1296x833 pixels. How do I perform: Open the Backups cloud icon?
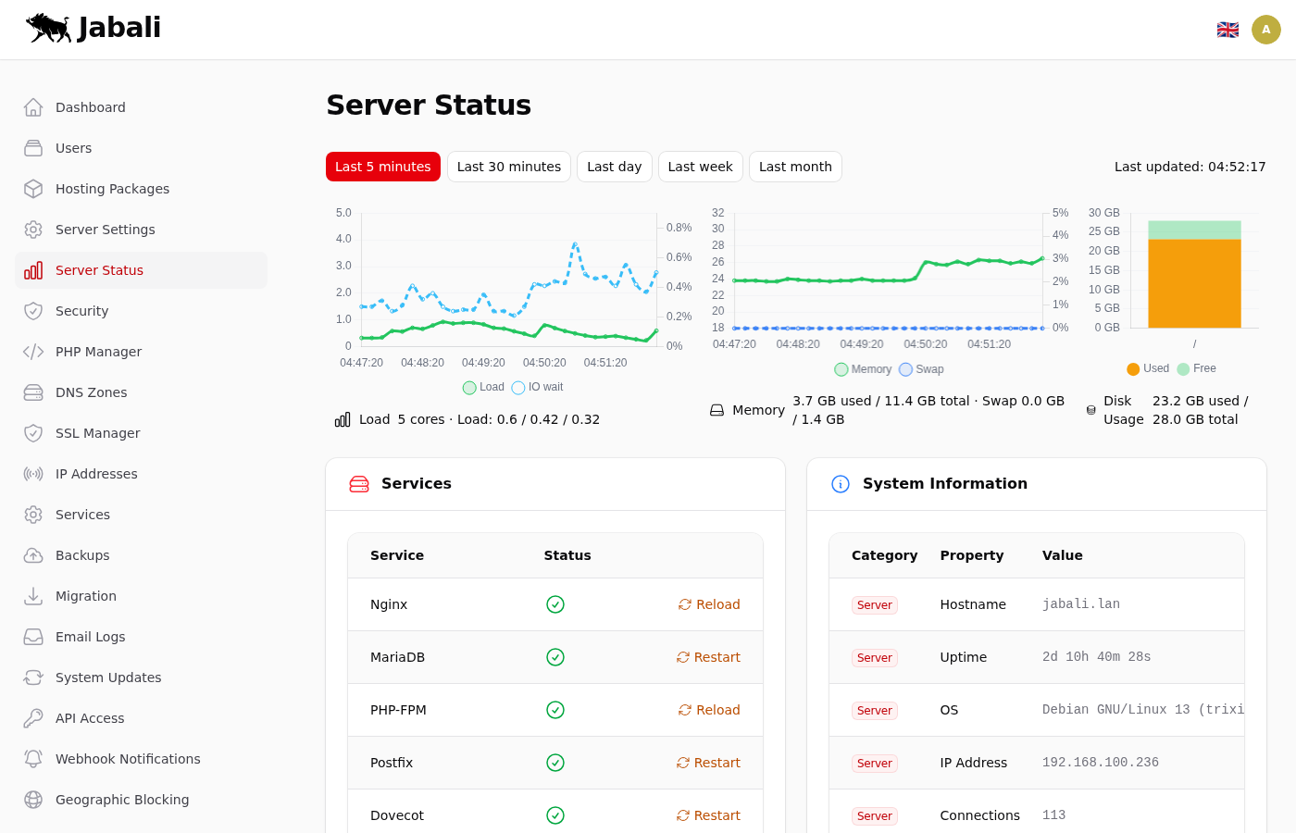tap(33, 555)
